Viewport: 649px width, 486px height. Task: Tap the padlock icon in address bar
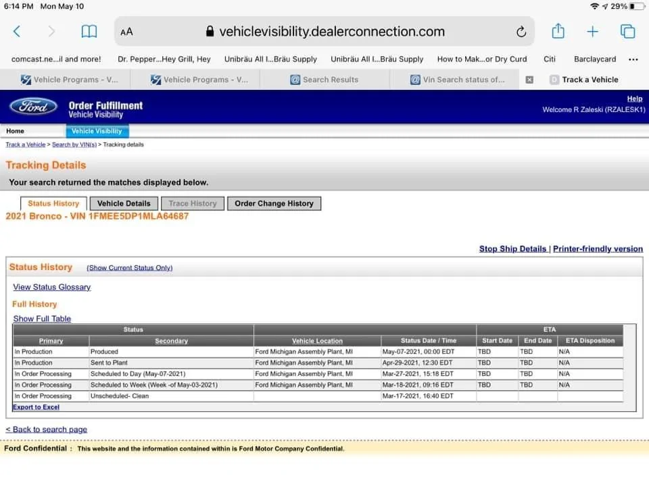click(210, 32)
